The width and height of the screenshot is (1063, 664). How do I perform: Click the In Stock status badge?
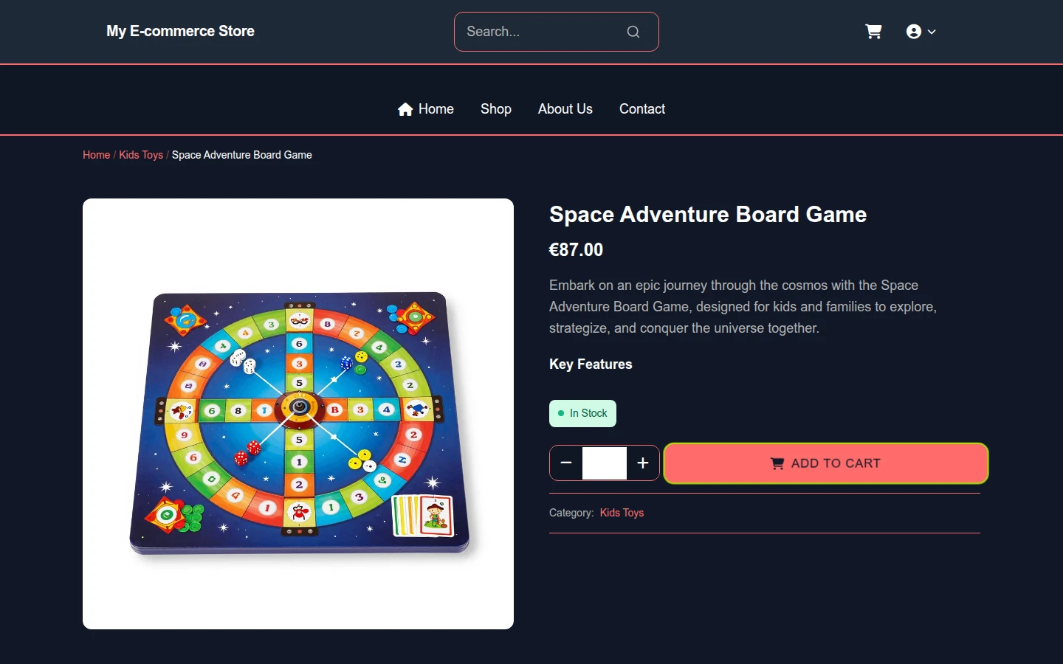tap(582, 414)
